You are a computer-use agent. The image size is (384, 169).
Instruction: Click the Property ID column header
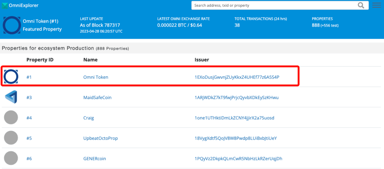click(x=40, y=60)
